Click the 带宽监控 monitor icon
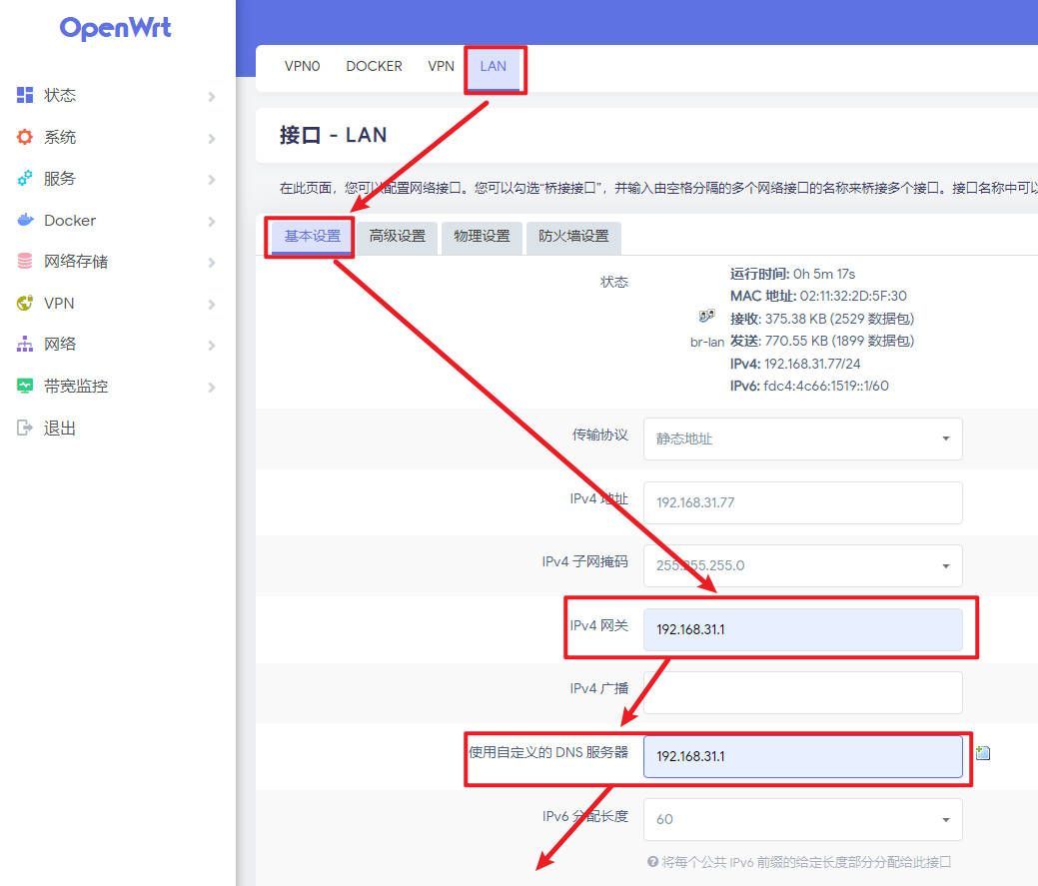1038x886 pixels. pyautogui.click(x=25, y=386)
